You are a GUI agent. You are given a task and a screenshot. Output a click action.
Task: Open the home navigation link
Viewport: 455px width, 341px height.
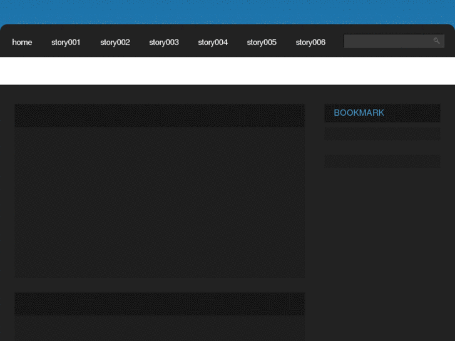point(22,43)
